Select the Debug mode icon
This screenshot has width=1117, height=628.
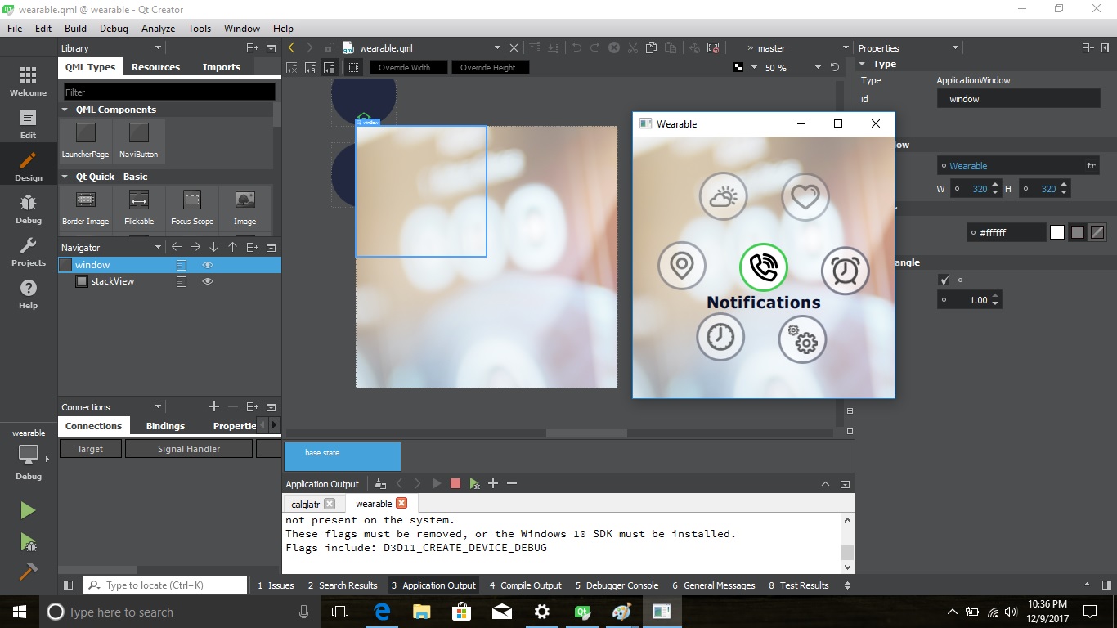[27, 207]
